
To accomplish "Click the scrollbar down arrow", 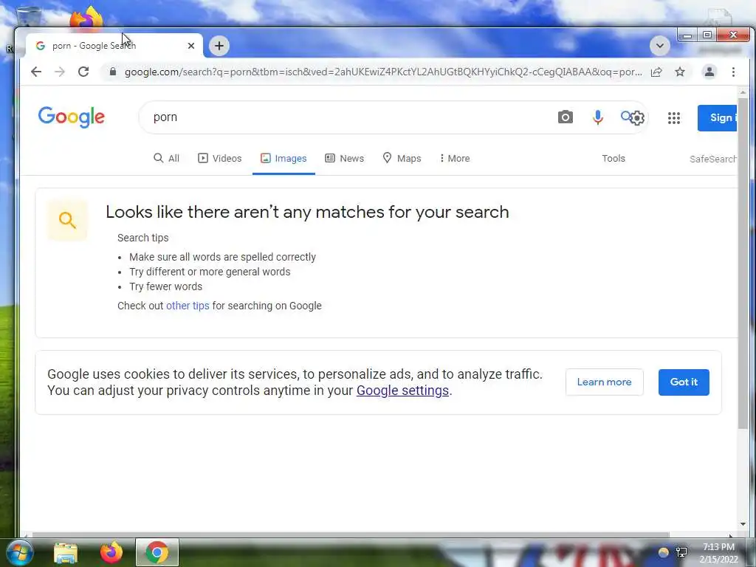I will (x=743, y=524).
